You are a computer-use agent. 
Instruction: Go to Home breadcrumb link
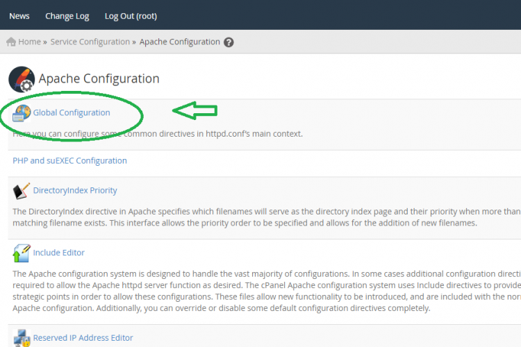(30, 42)
